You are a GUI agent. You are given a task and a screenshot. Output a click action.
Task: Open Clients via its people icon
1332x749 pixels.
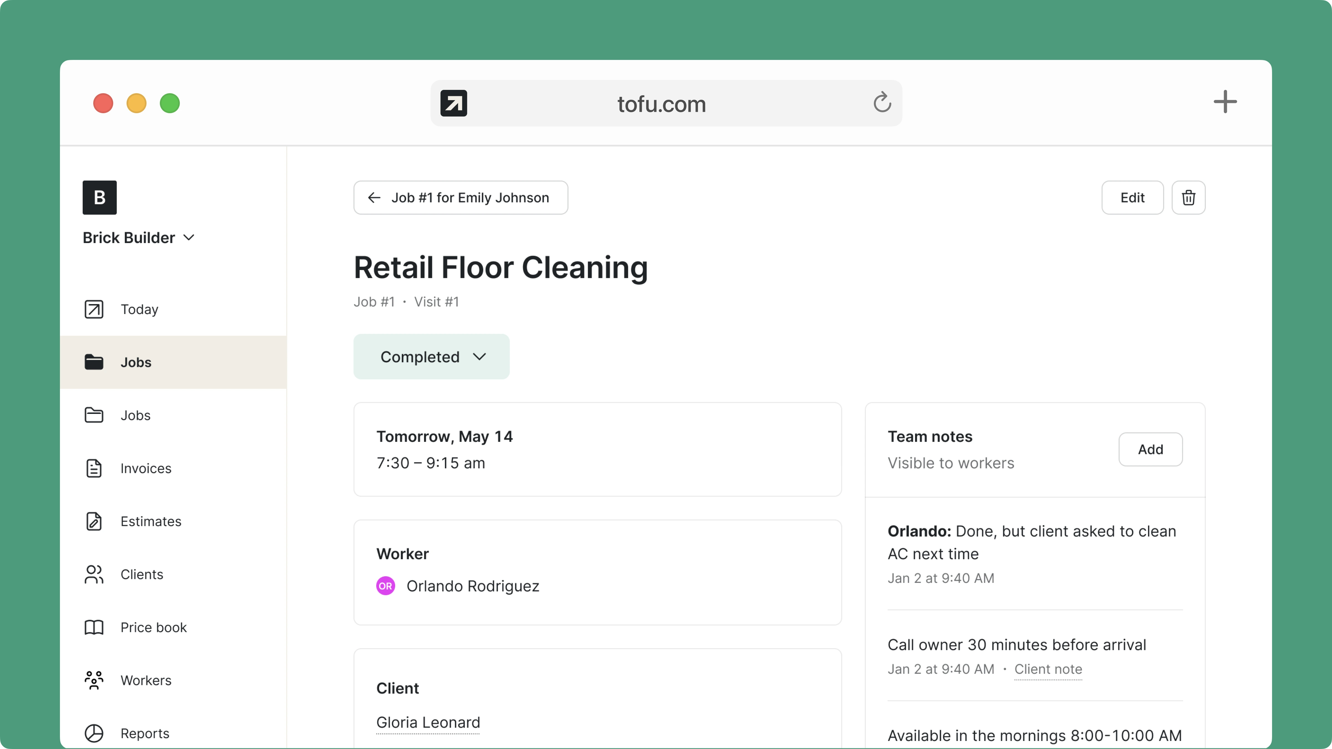pyautogui.click(x=94, y=574)
